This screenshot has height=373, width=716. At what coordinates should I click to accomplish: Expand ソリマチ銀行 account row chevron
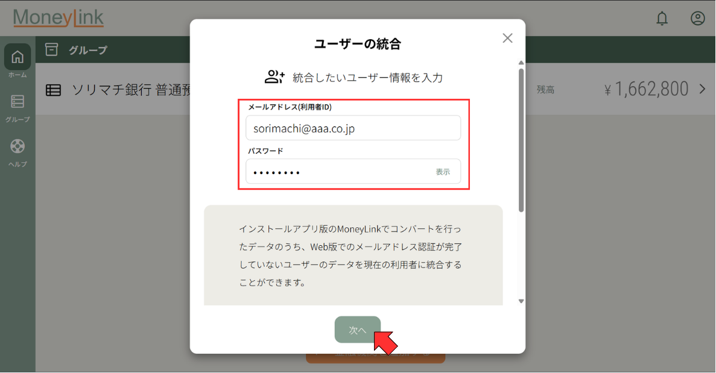click(702, 89)
